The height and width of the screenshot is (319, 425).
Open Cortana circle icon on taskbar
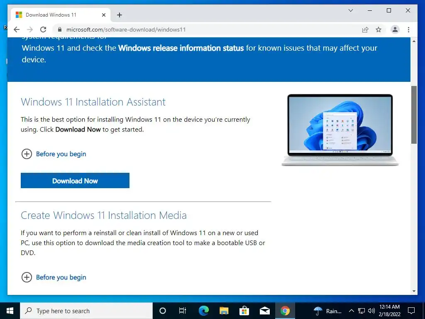pos(162,311)
